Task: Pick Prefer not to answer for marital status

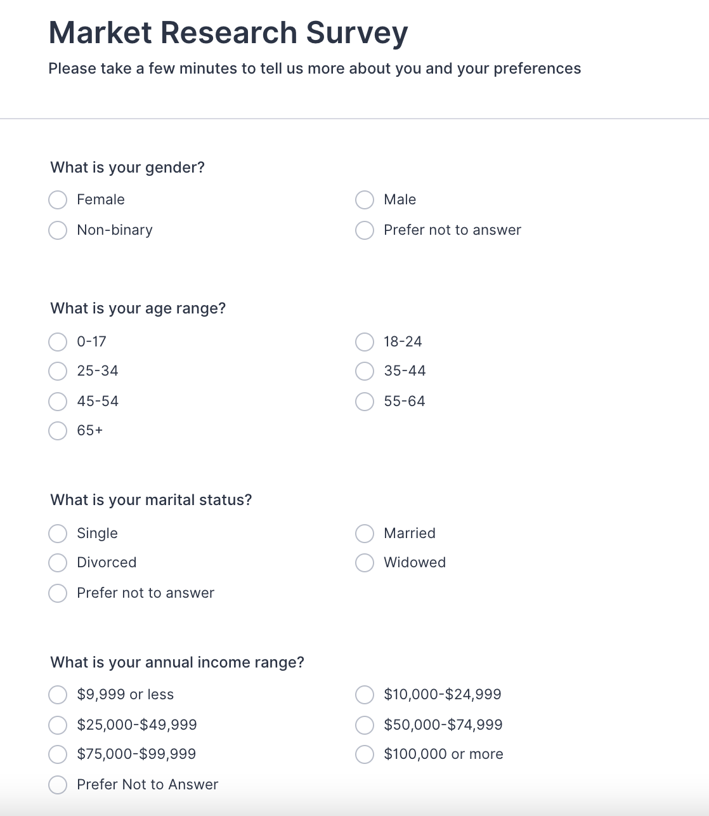Action: click(58, 593)
